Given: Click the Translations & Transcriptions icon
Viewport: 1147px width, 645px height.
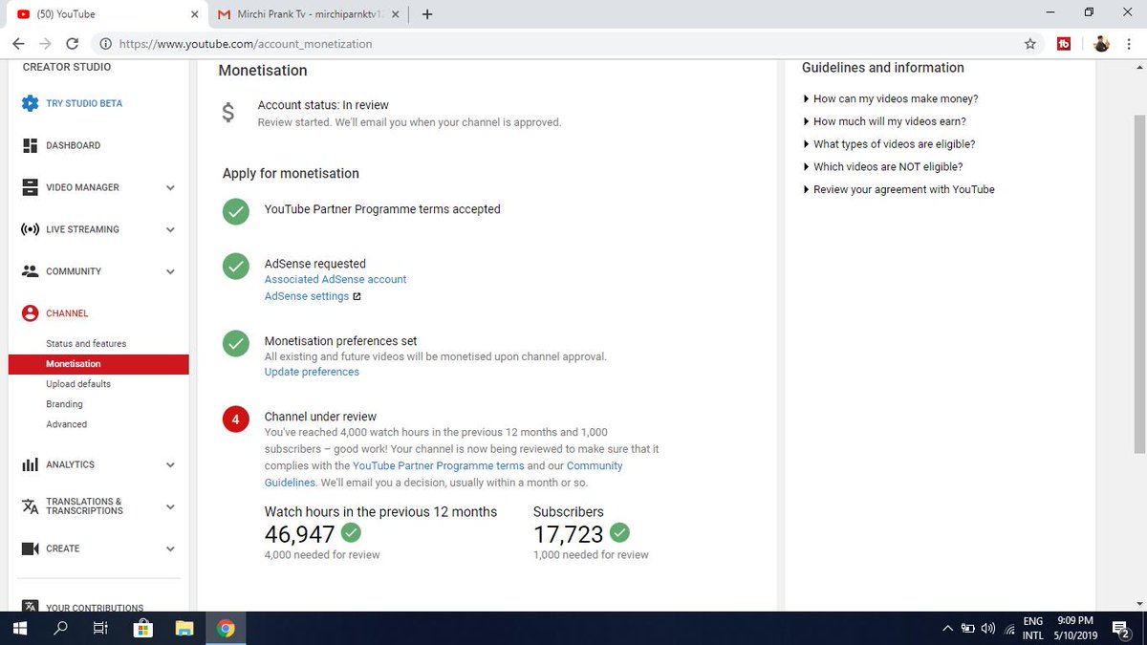Looking at the screenshot, I should pyautogui.click(x=30, y=506).
